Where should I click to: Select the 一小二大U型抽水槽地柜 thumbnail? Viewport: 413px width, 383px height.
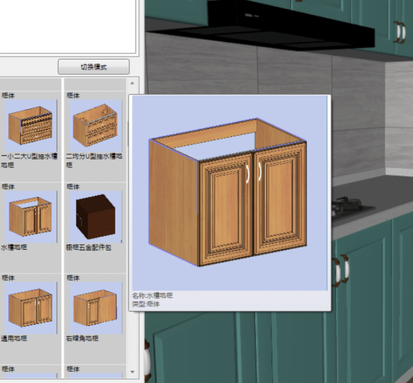(x=31, y=126)
